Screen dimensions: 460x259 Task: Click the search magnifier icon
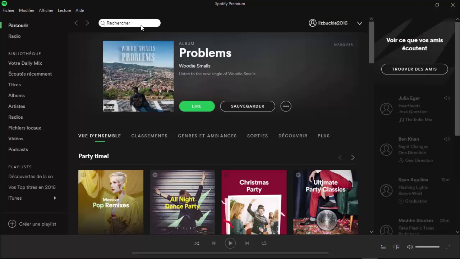point(102,23)
